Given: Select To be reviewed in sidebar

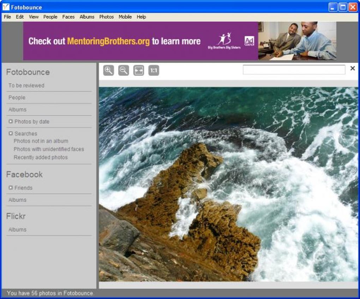Looking at the screenshot, I should click(x=26, y=85).
